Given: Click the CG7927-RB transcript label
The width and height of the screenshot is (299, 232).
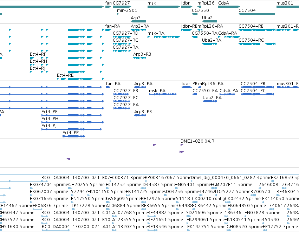Looking at the screenshot, I should (x=125, y=33).
